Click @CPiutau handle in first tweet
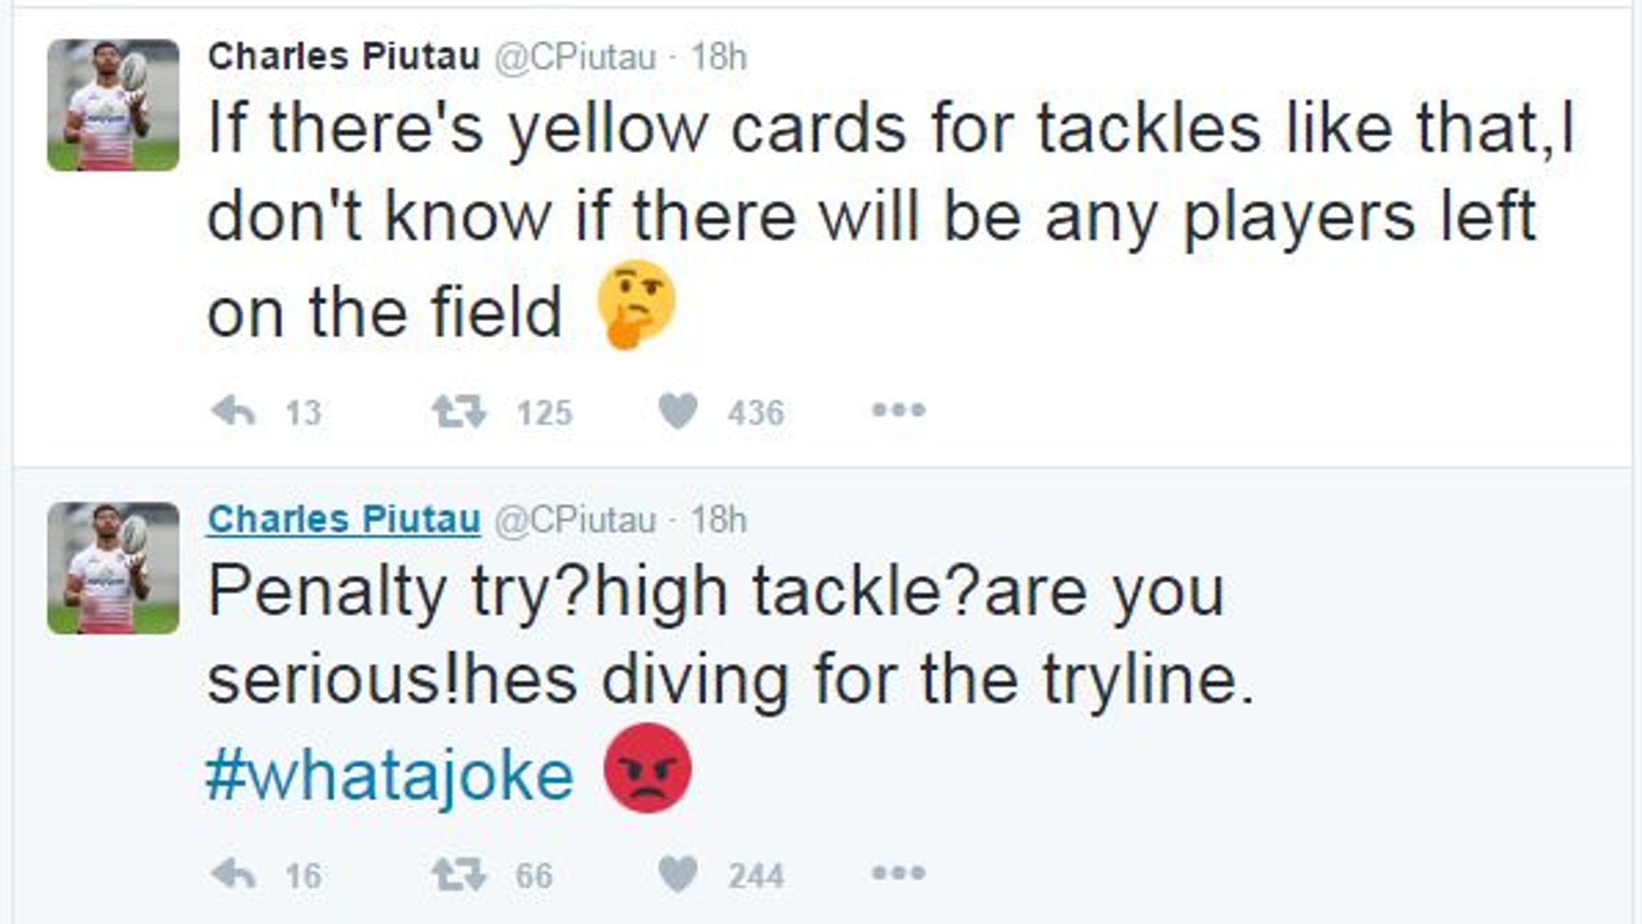Viewport: 1642px width, 924px height. point(575,57)
